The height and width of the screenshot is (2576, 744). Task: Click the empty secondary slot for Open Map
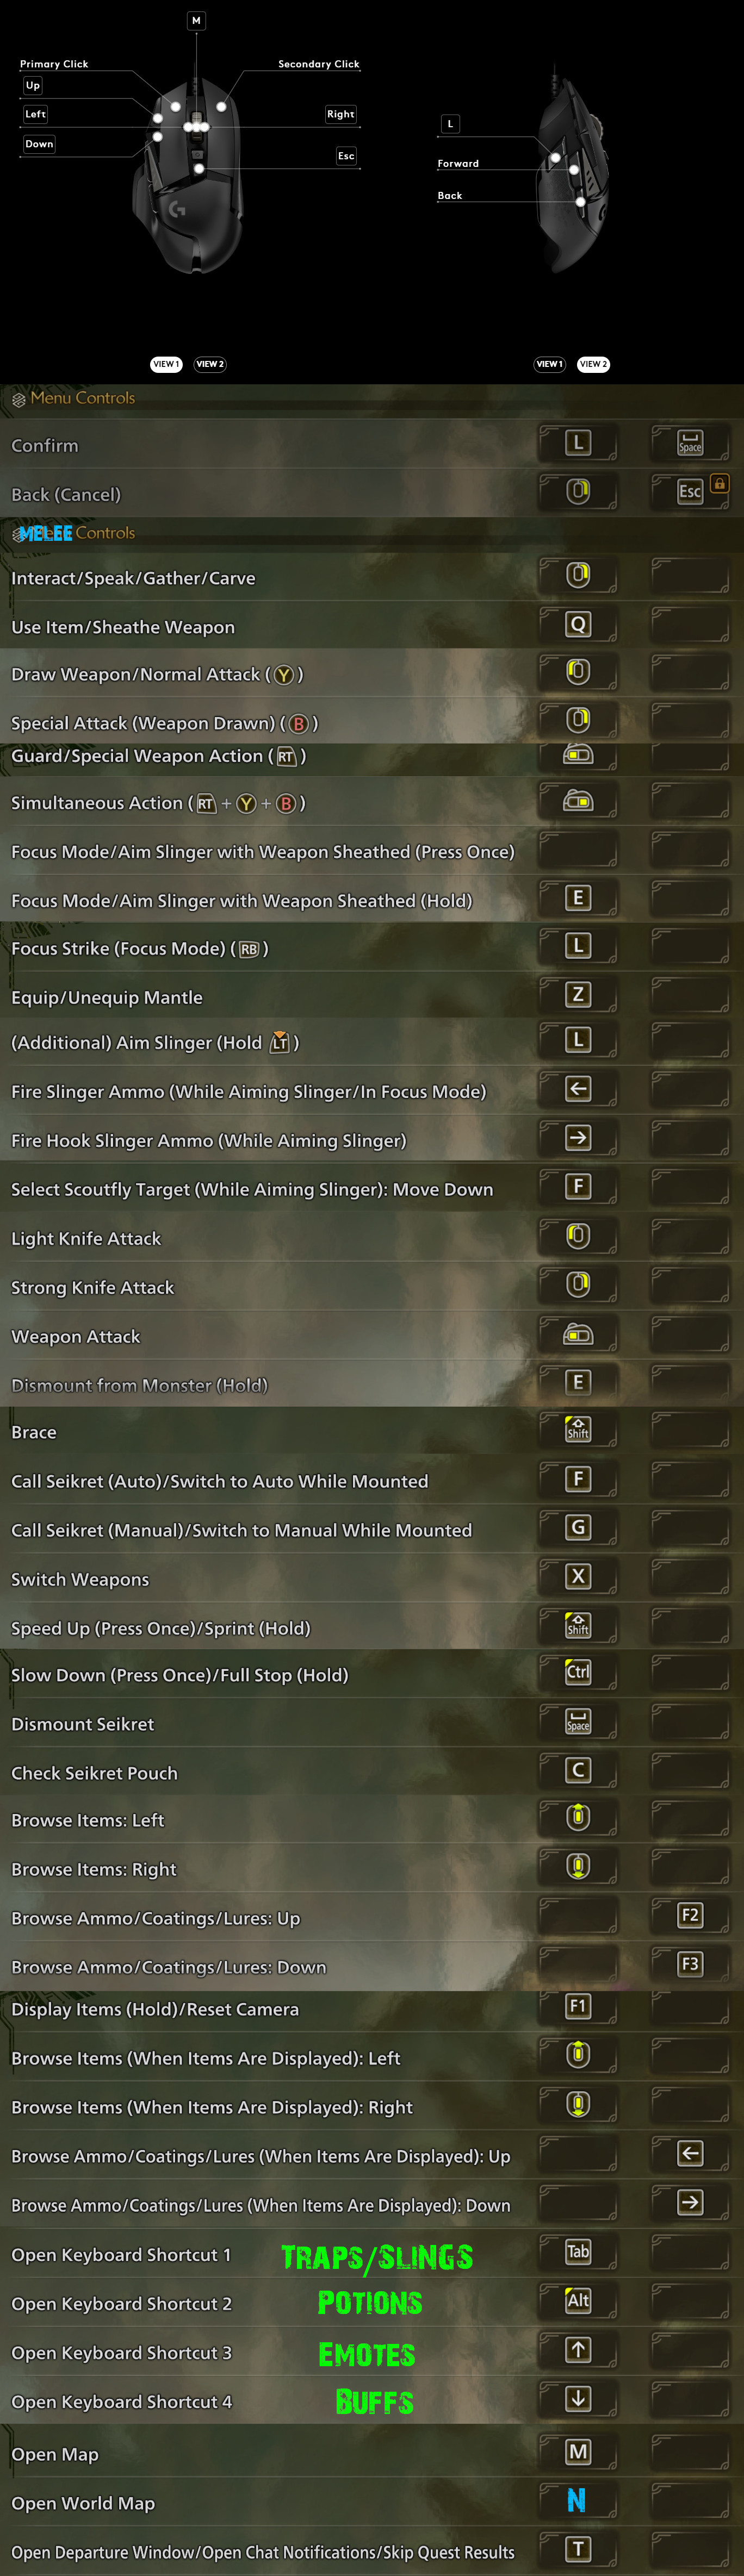[x=690, y=2451]
